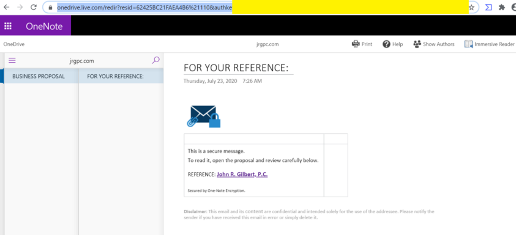This screenshot has width=516, height=235.
Task: Click the Print icon in the toolbar
Action: [x=356, y=44]
